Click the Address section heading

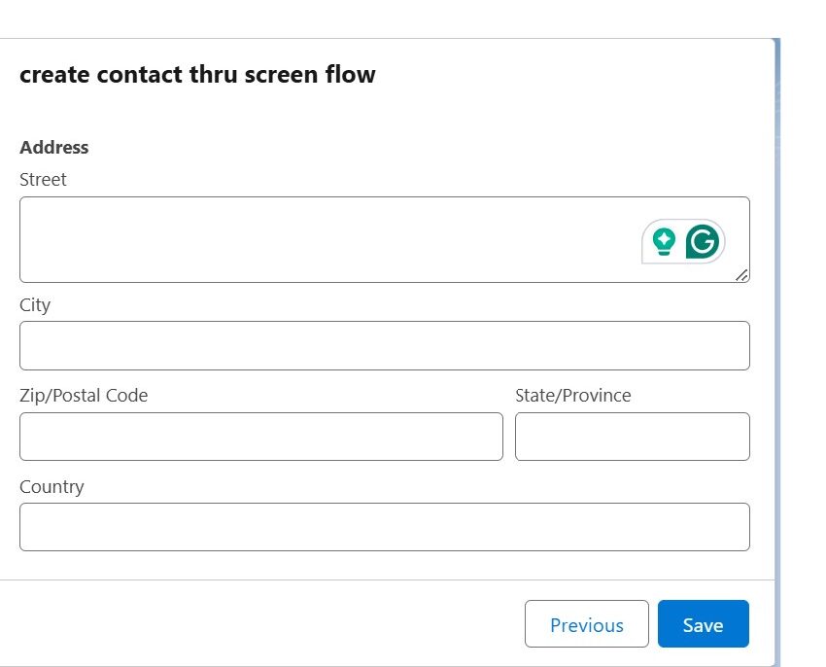click(53, 147)
